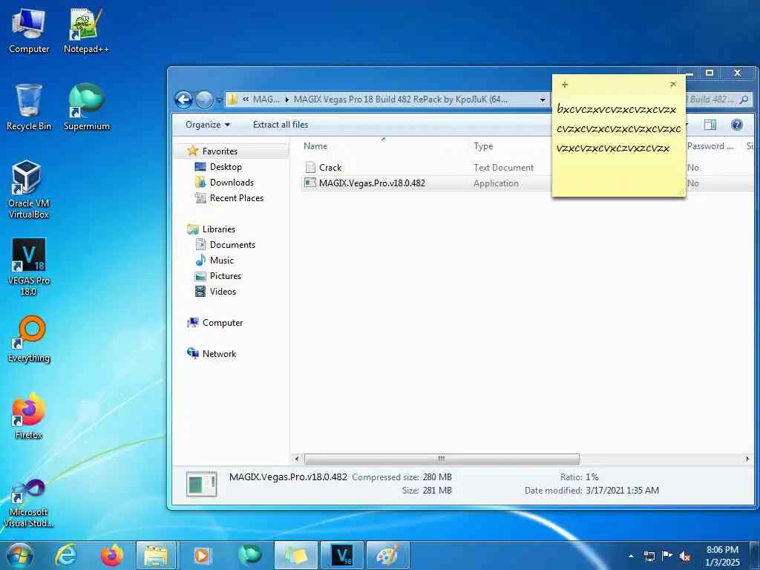Go to Downloads in Favorites
760x570 pixels.
pos(232,183)
